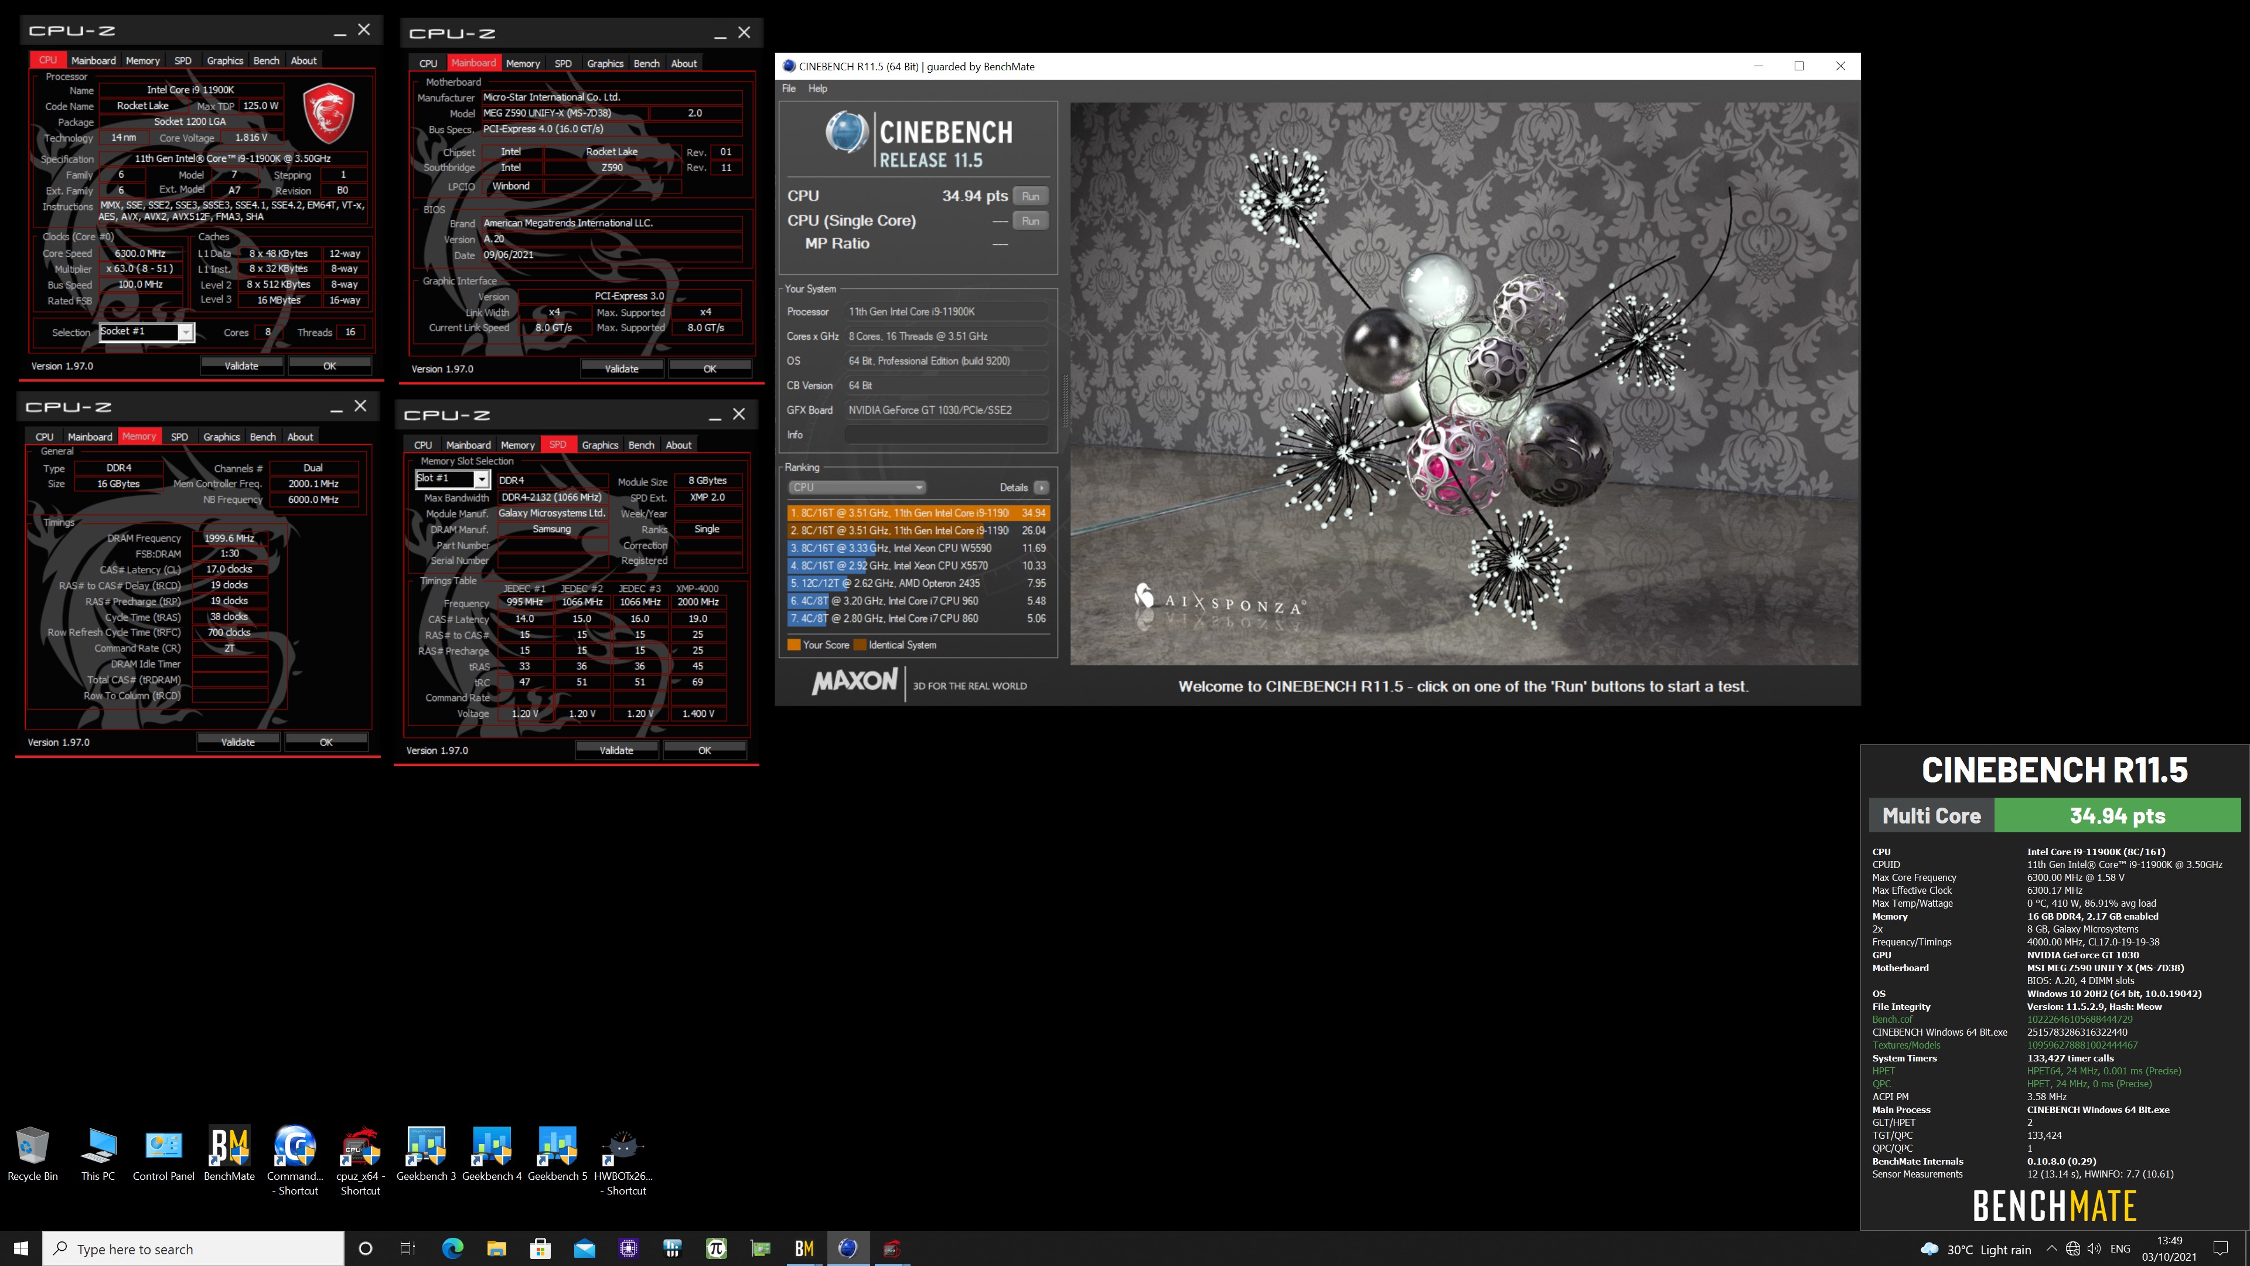Image resolution: width=2250 pixels, height=1266 pixels.
Task: Open About tab in Memory CPU-Z window
Action: (299, 437)
